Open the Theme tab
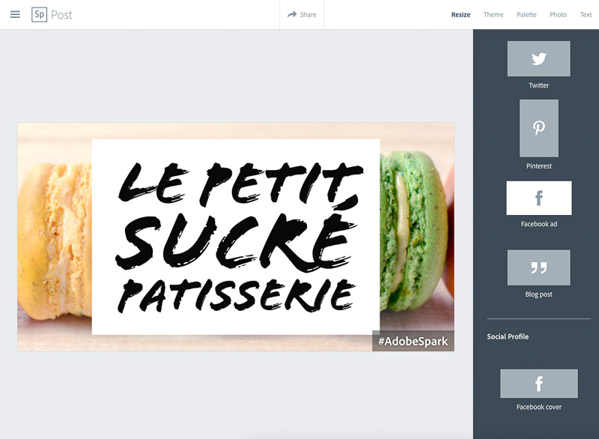The image size is (599, 439). [x=493, y=14]
